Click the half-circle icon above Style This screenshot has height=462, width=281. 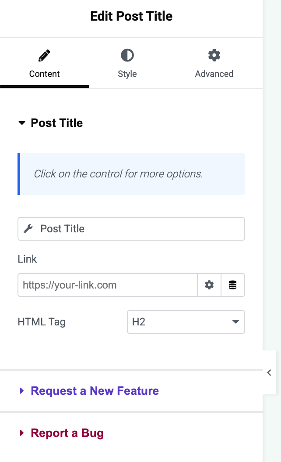coord(127,55)
